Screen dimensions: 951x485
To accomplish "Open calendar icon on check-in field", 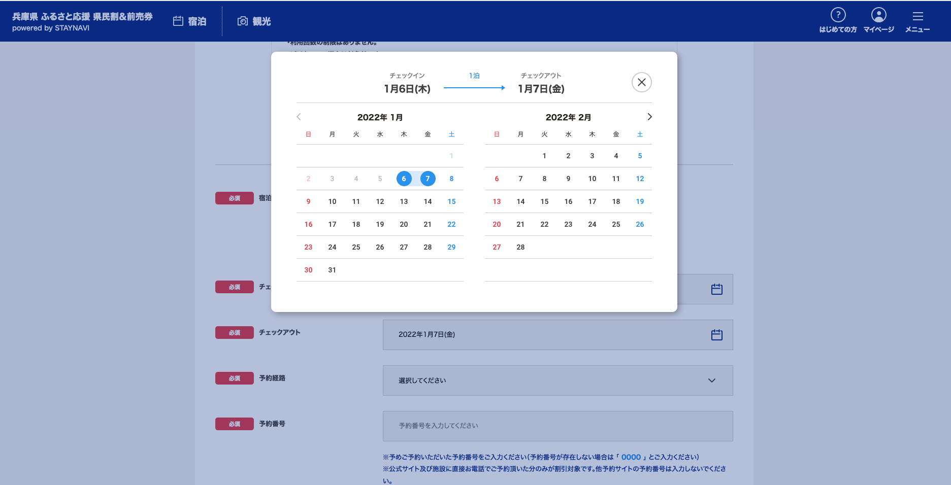I will [716, 289].
